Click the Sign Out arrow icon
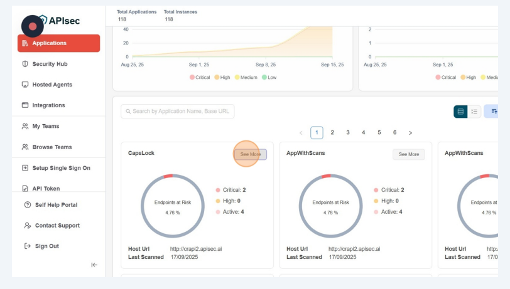 (x=28, y=246)
